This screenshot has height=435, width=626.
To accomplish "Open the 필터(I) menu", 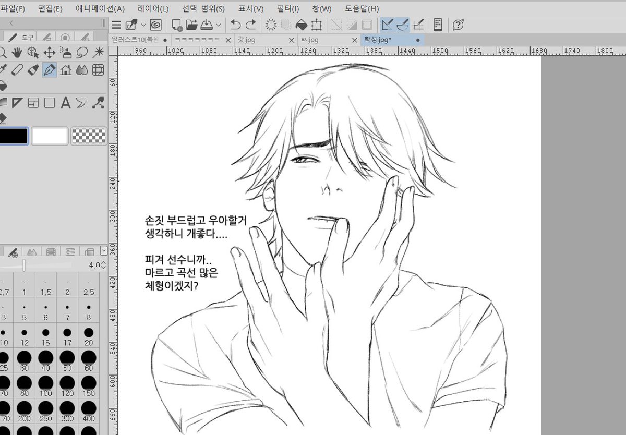I will [x=288, y=9].
